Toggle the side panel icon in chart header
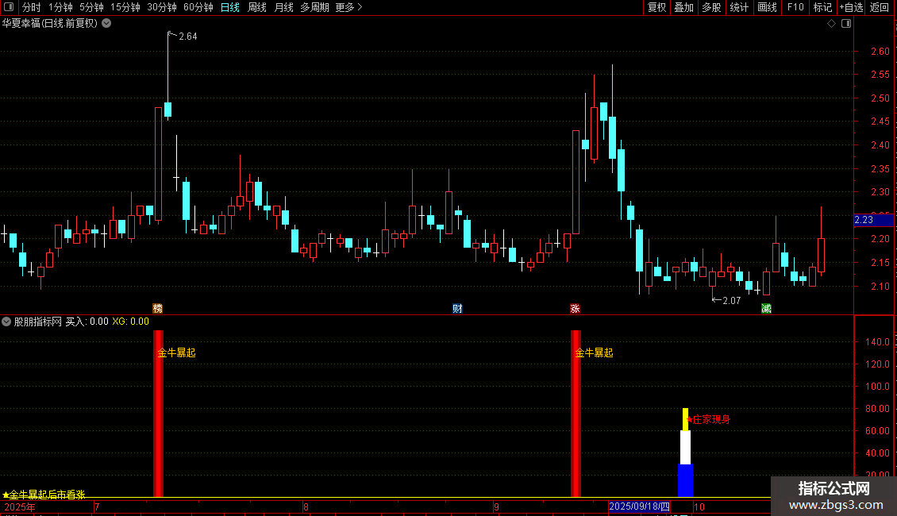Image resolution: width=897 pixels, height=516 pixels. coord(846,24)
